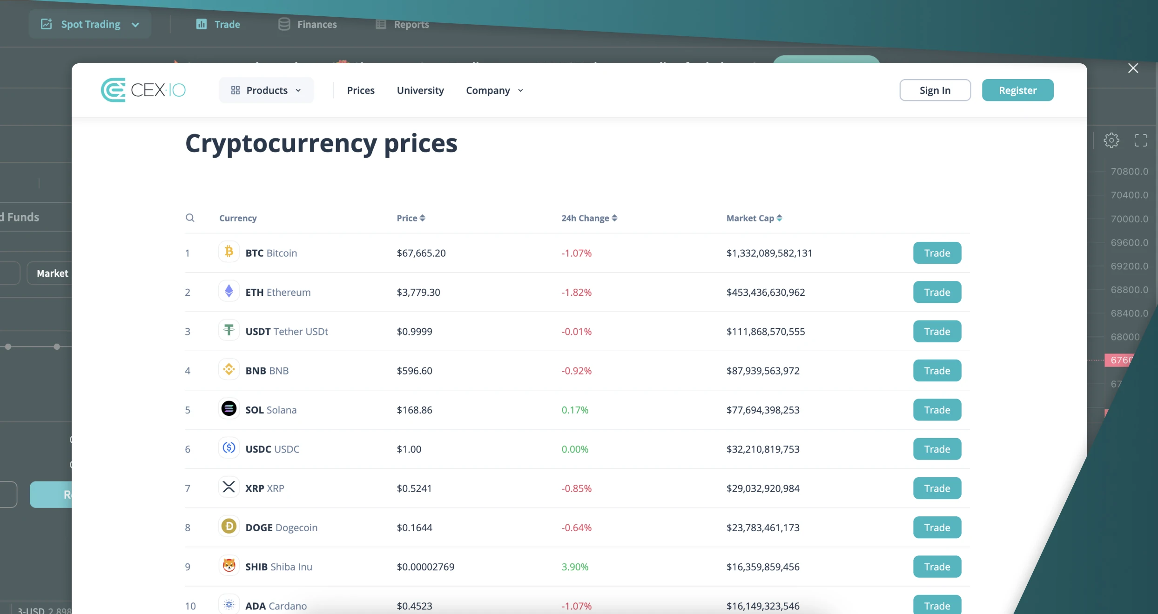
Task: Click Shiba Inu 24h change 3.90%
Action: (x=575, y=567)
